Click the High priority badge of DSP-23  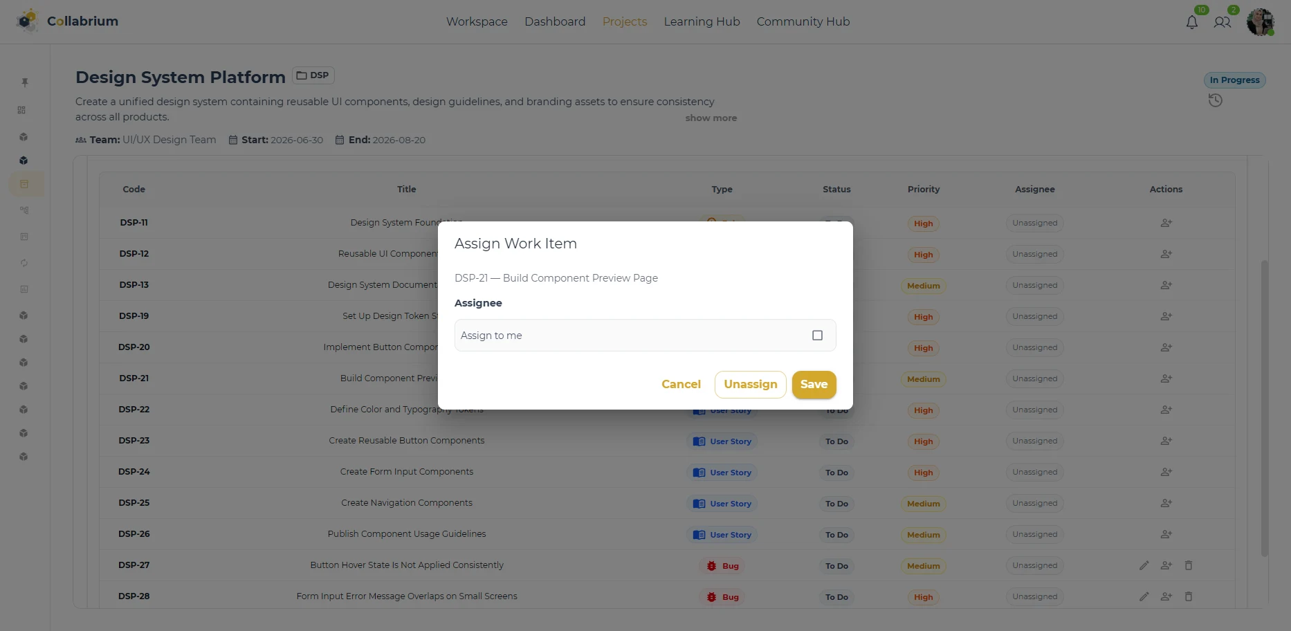pyautogui.click(x=924, y=441)
